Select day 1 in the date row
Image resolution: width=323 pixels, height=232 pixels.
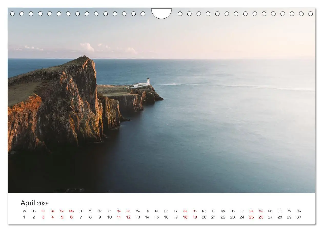24,217
